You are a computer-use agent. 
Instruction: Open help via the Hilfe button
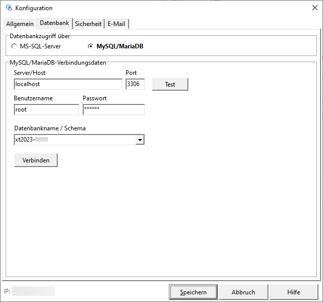pos(294,292)
